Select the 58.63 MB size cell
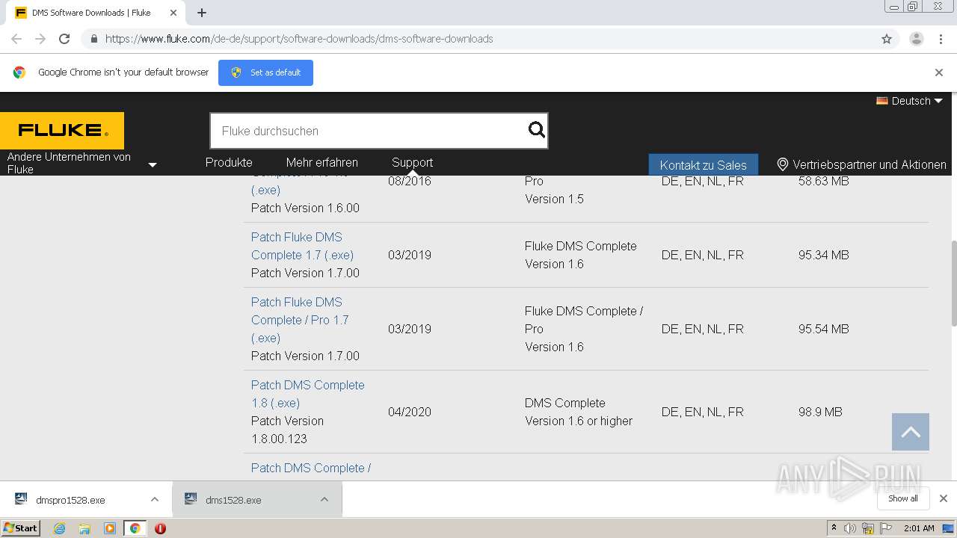The width and height of the screenshot is (957, 538). point(824,181)
